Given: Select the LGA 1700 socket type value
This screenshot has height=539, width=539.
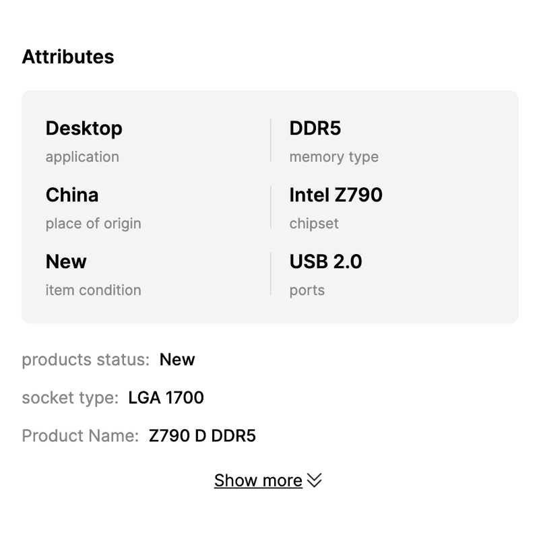Looking at the screenshot, I should click(x=166, y=398).
